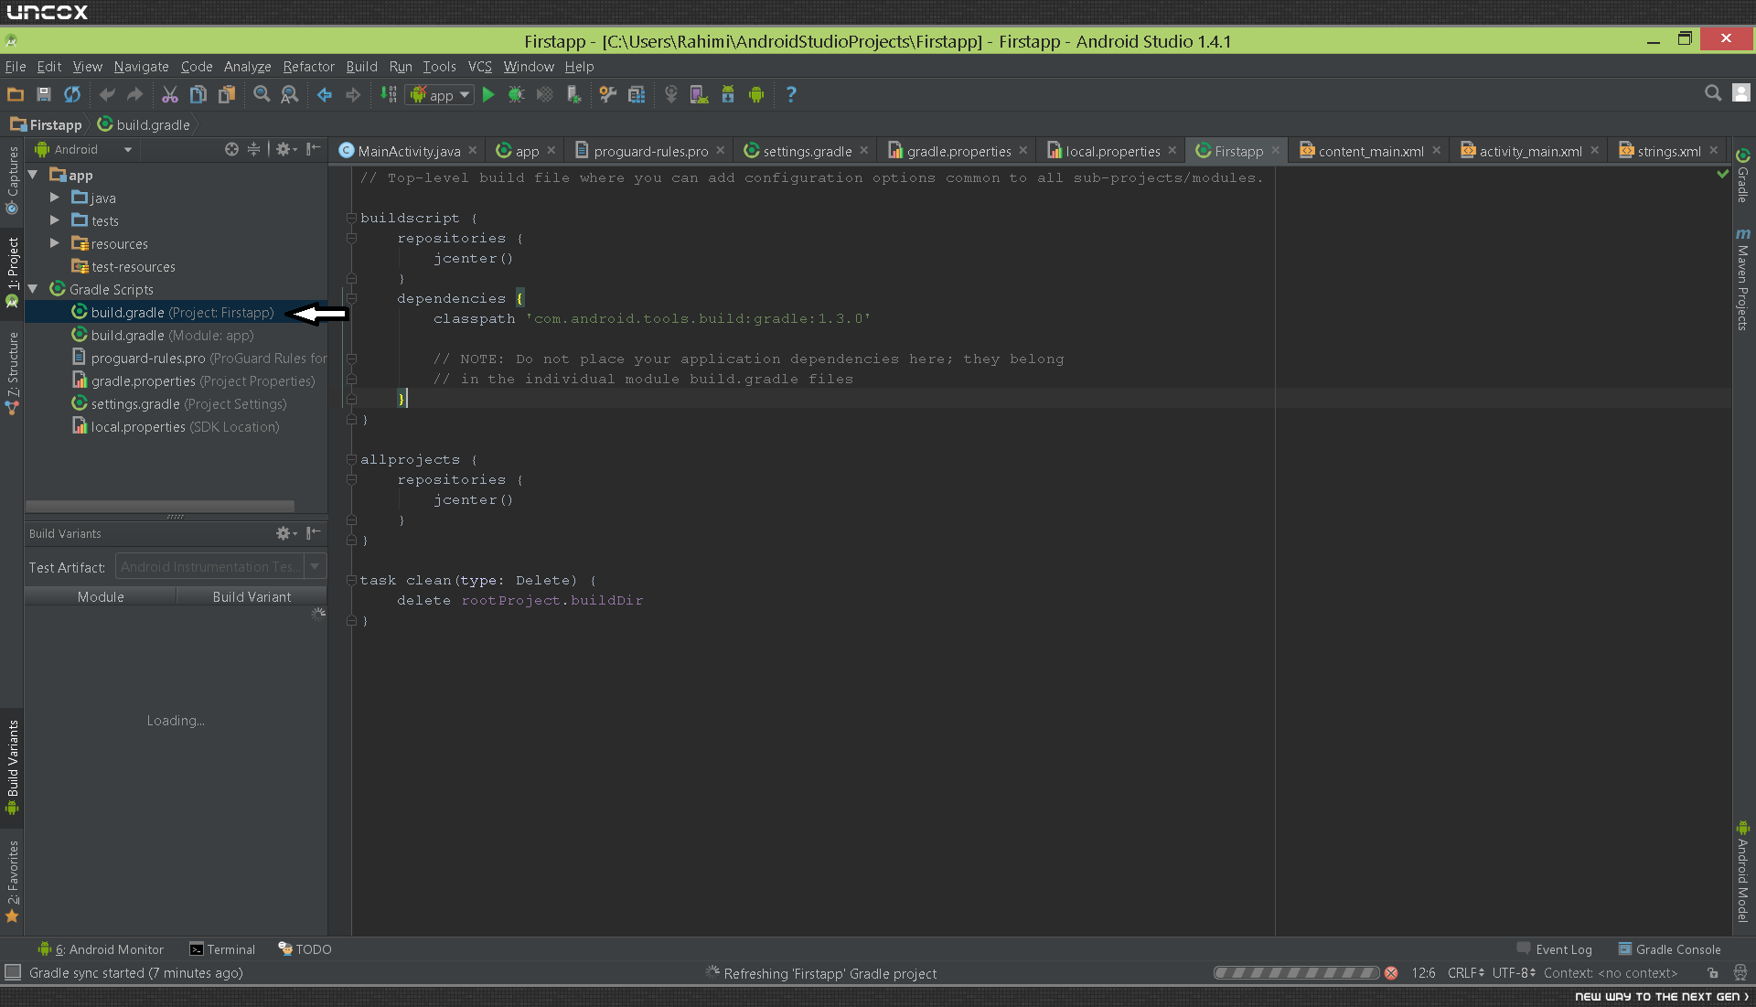Start debugging with the bug icon
Screen dimensions: 1756x1007
[516, 94]
